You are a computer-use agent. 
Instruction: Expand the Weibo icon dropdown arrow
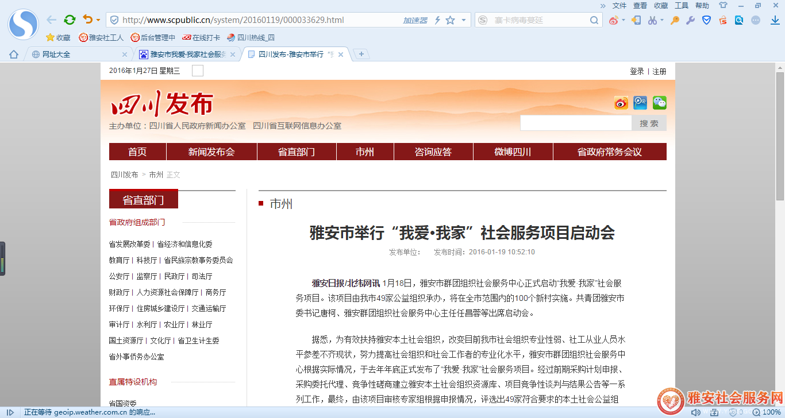tap(624, 20)
